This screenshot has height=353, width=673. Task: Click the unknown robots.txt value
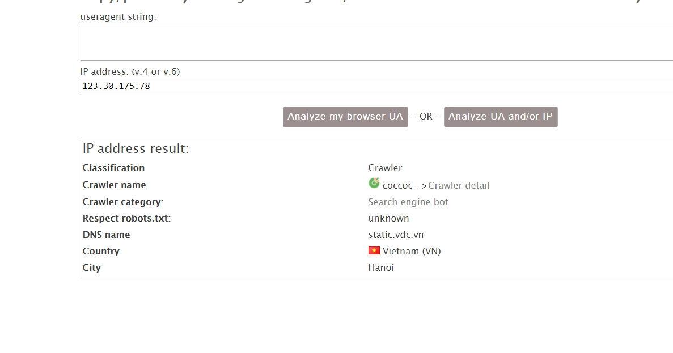point(388,218)
